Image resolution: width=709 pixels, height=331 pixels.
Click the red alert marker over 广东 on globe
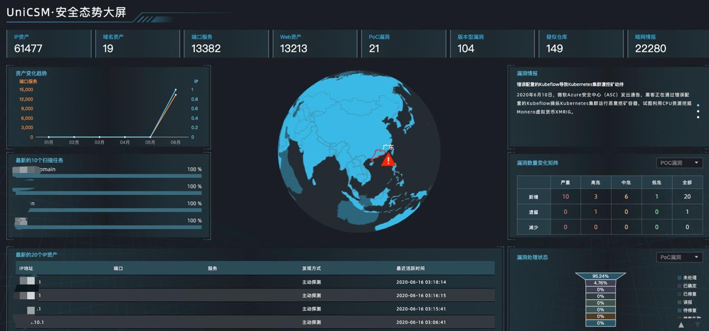point(388,160)
